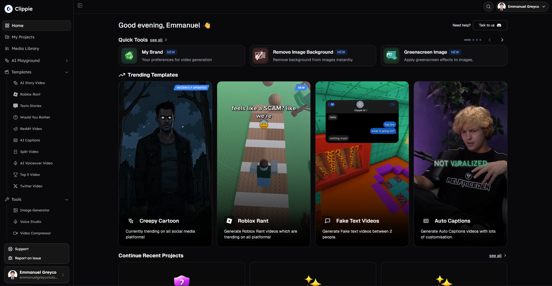This screenshot has height=286, width=552.
Task: Click the AI Captions sidebar icon
Action: click(x=16, y=140)
